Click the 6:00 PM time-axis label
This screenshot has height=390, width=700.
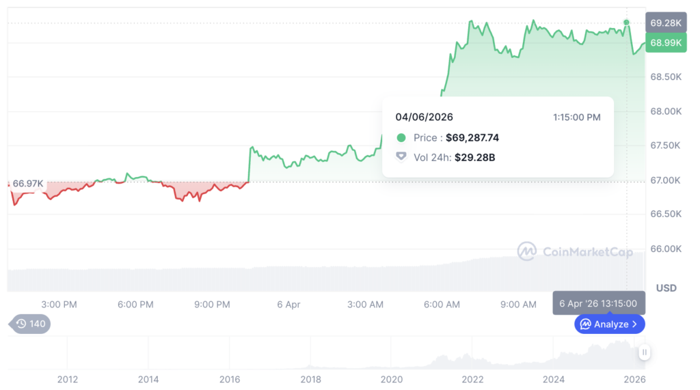click(135, 305)
